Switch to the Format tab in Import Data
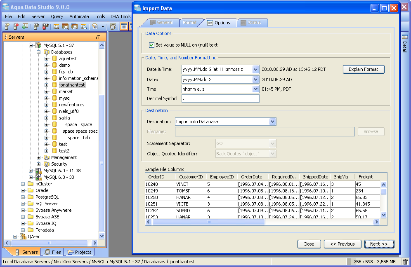This screenshot has width=411, height=267. tap(190, 23)
